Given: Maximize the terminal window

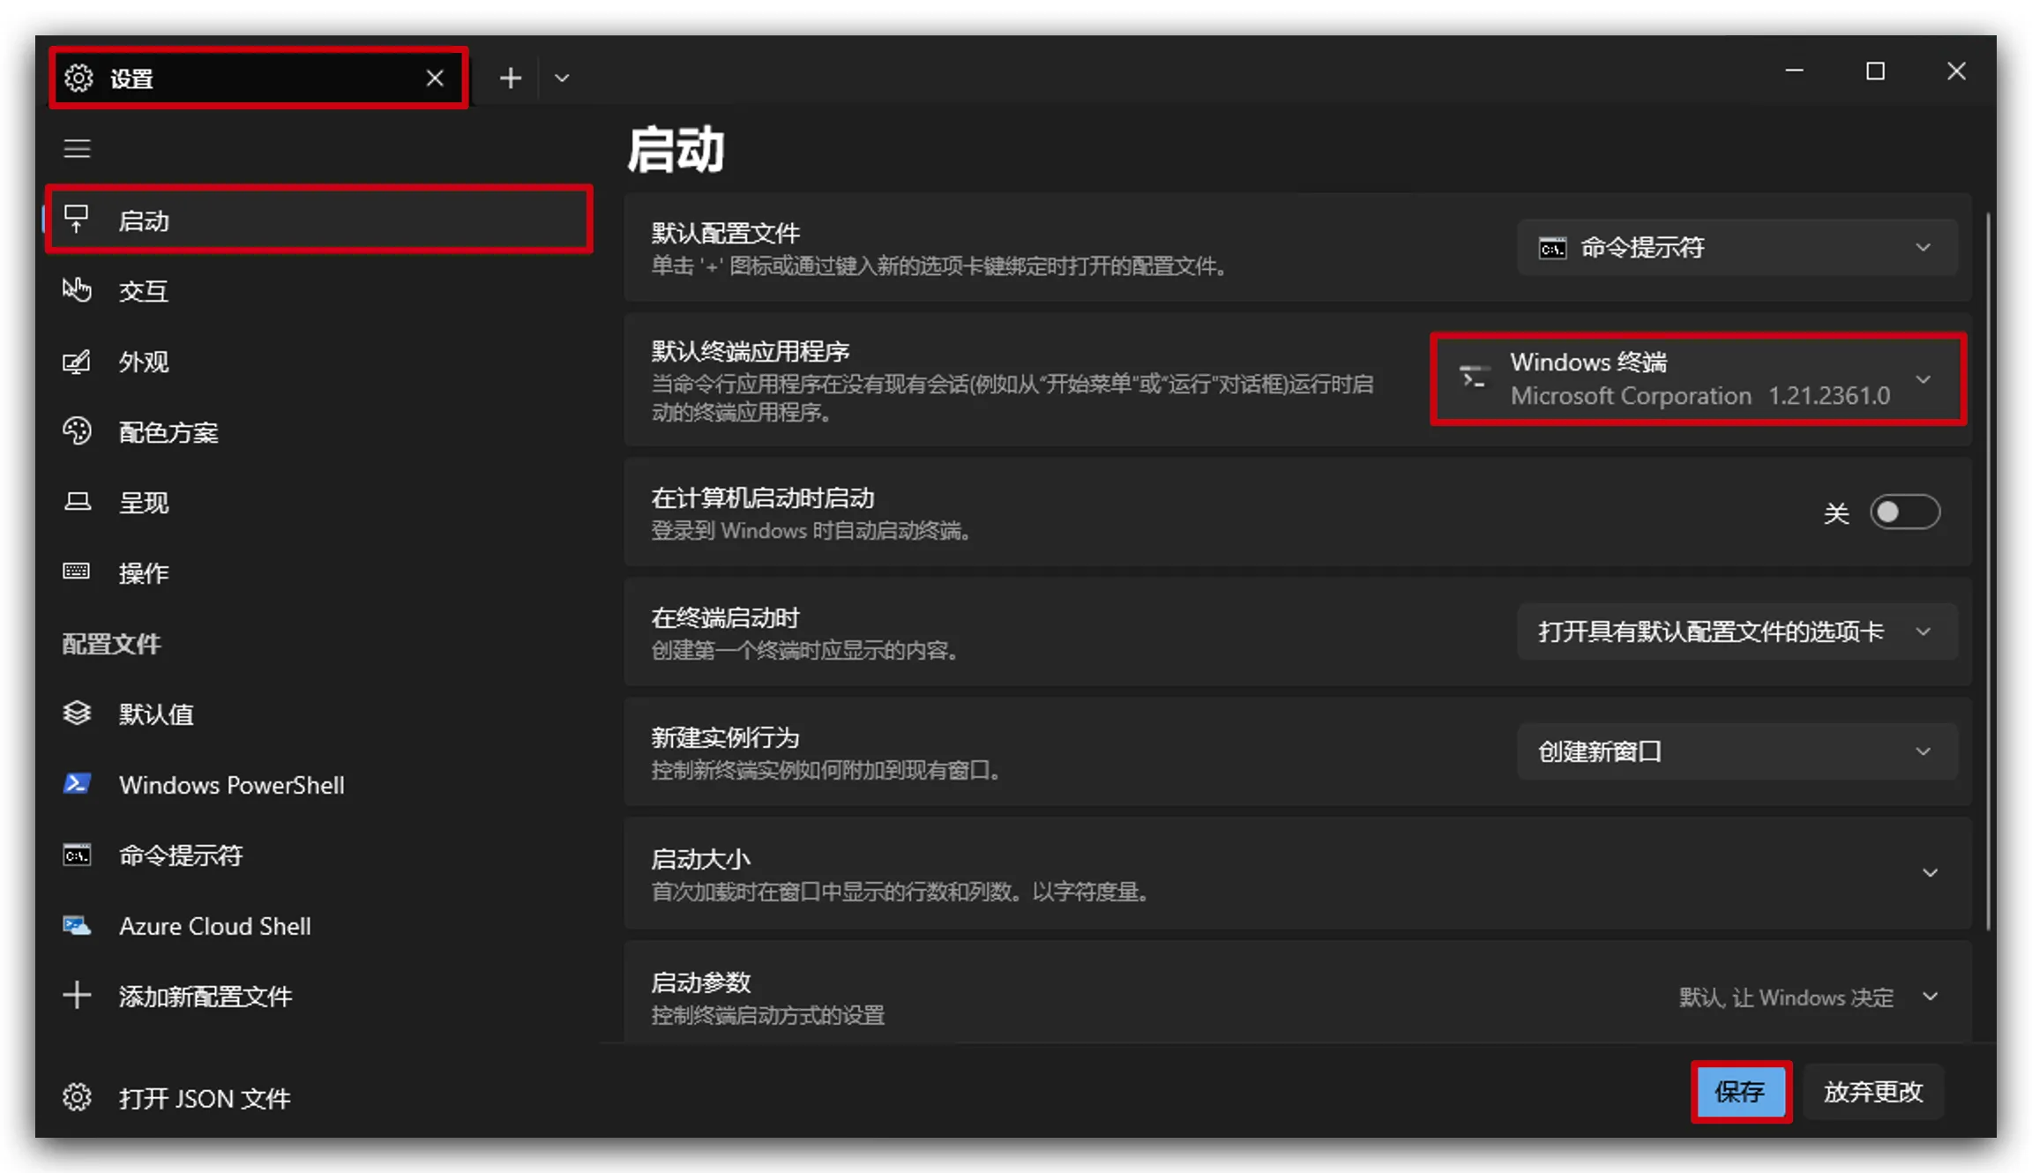Looking at the screenshot, I should pyautogui.click(x=1875, y=71).
